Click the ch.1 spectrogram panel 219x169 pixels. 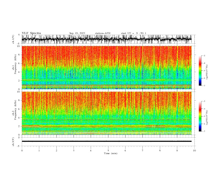107,67
